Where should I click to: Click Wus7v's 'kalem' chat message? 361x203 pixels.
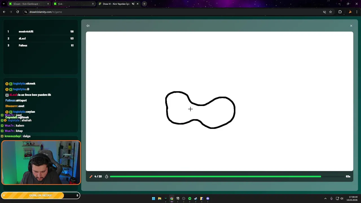pos(20,126)
